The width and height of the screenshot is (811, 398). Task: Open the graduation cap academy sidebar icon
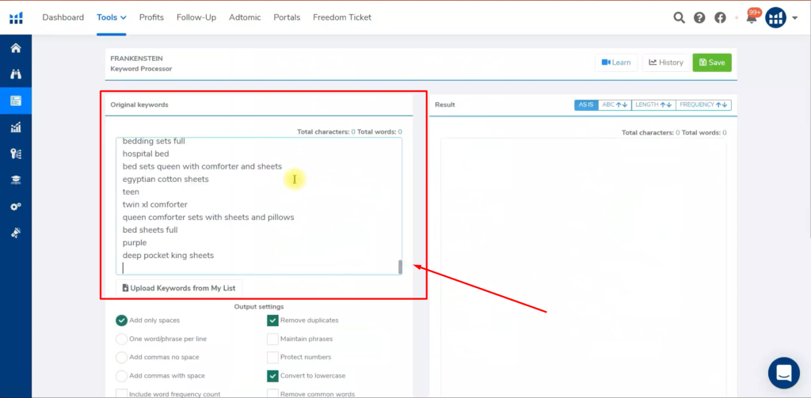(16, 180)
